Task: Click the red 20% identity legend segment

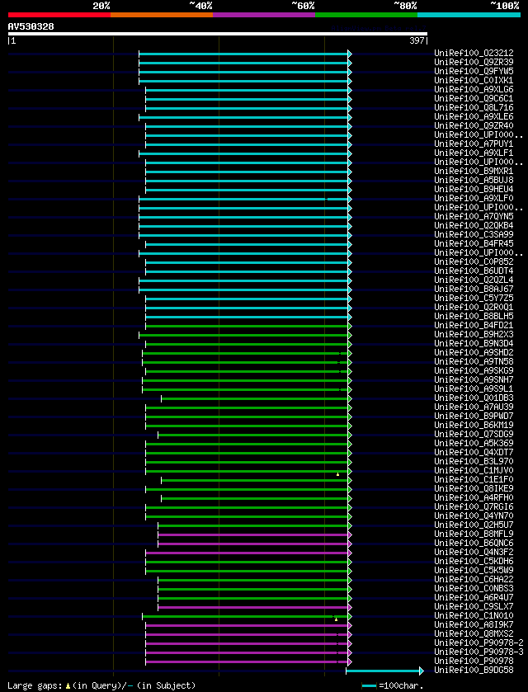Action: pyautogui.click(x=59, y=15)
